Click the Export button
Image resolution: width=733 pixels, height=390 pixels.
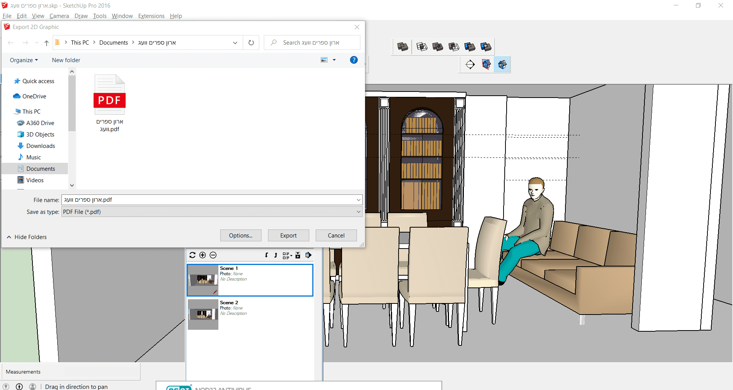tap(288, 236)
